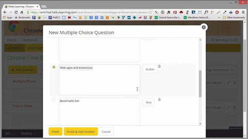Click the circled info extension icon

(163, 12)
